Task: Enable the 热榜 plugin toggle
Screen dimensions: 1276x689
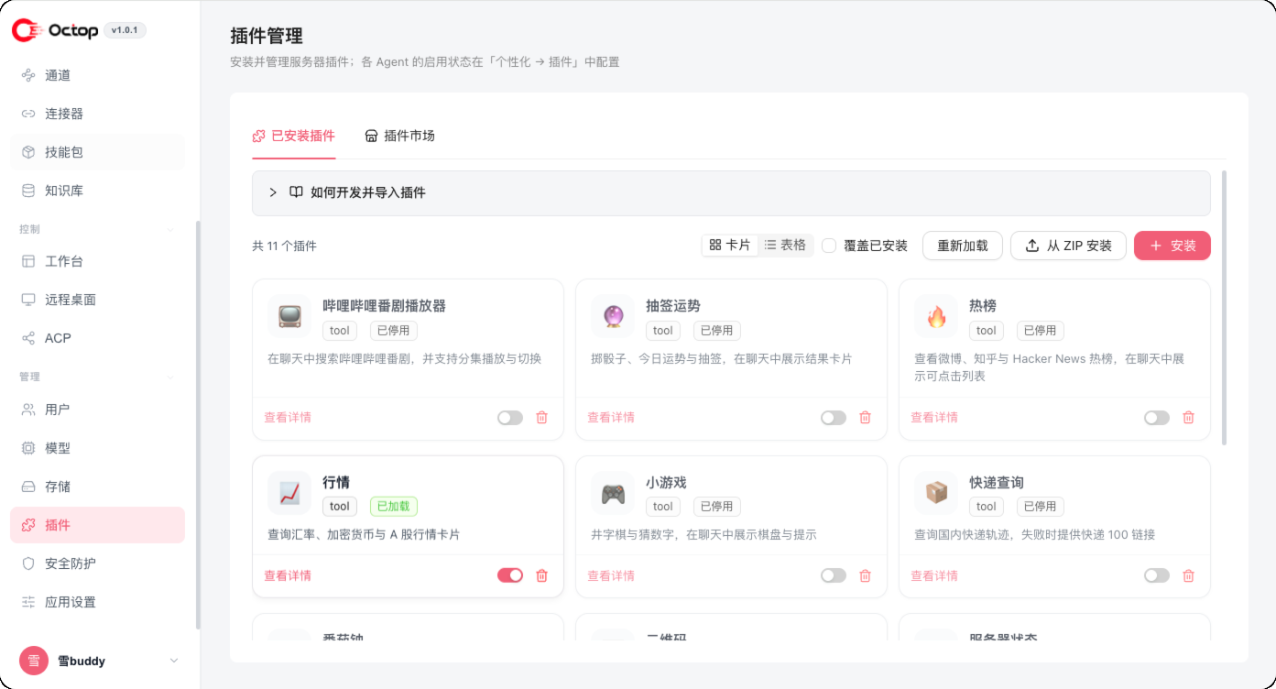Action: click(x=1157, y=418)
